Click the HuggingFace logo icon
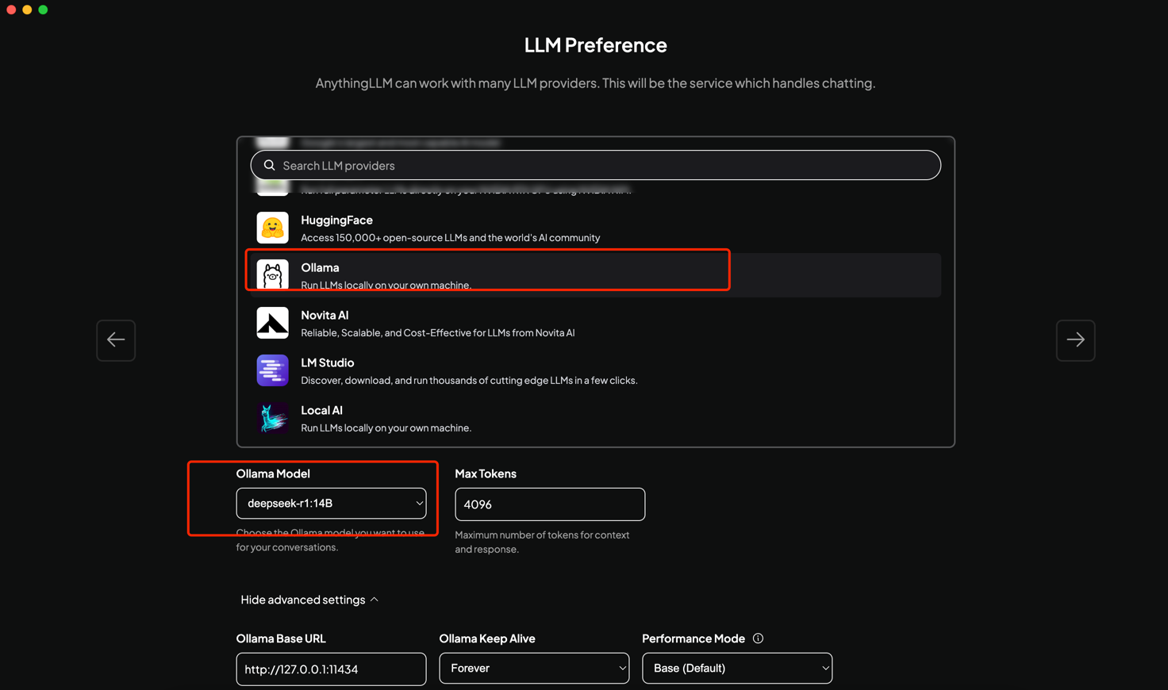 pyautogui.click(x=272, y=228)
